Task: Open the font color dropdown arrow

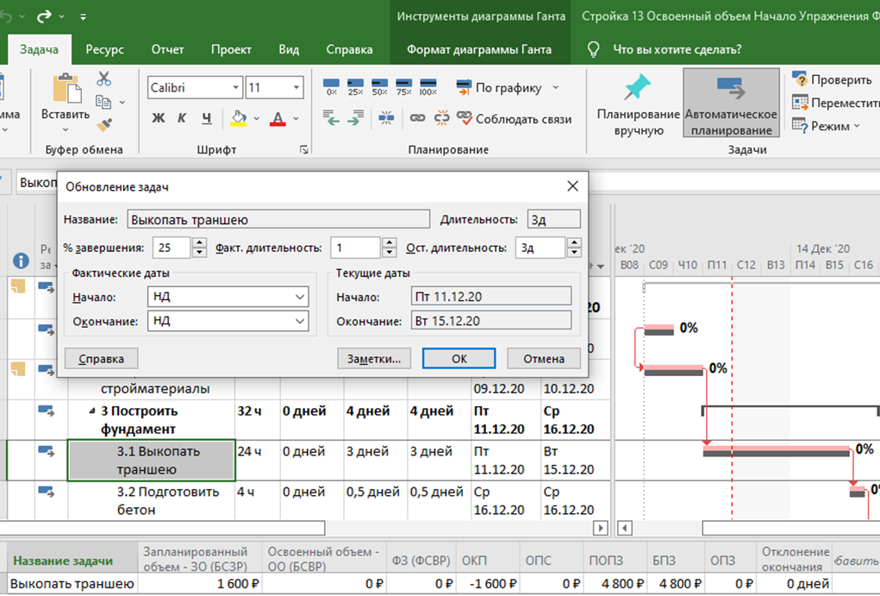Action: tap(296, 118)
